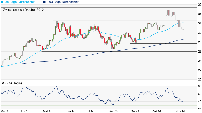
Task: Click the RSI (14 Tage) indicator title
Action: [x=11, y=83]
